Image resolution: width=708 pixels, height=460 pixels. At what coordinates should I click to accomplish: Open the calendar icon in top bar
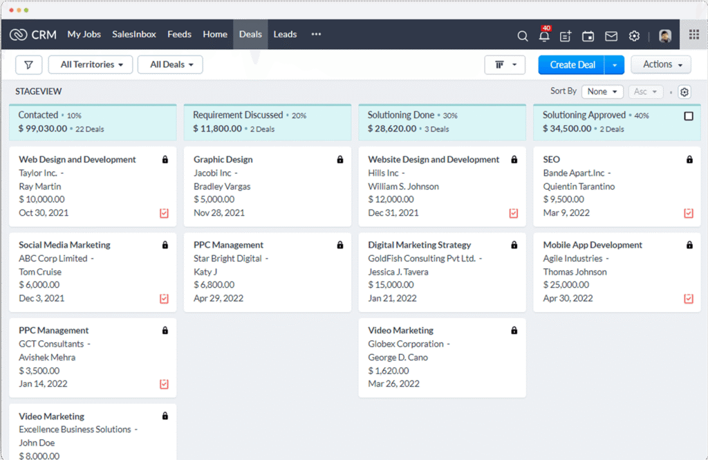click(x=588, y=36)
